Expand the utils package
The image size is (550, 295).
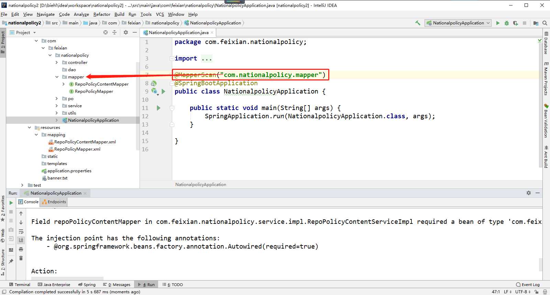[57, 113]
